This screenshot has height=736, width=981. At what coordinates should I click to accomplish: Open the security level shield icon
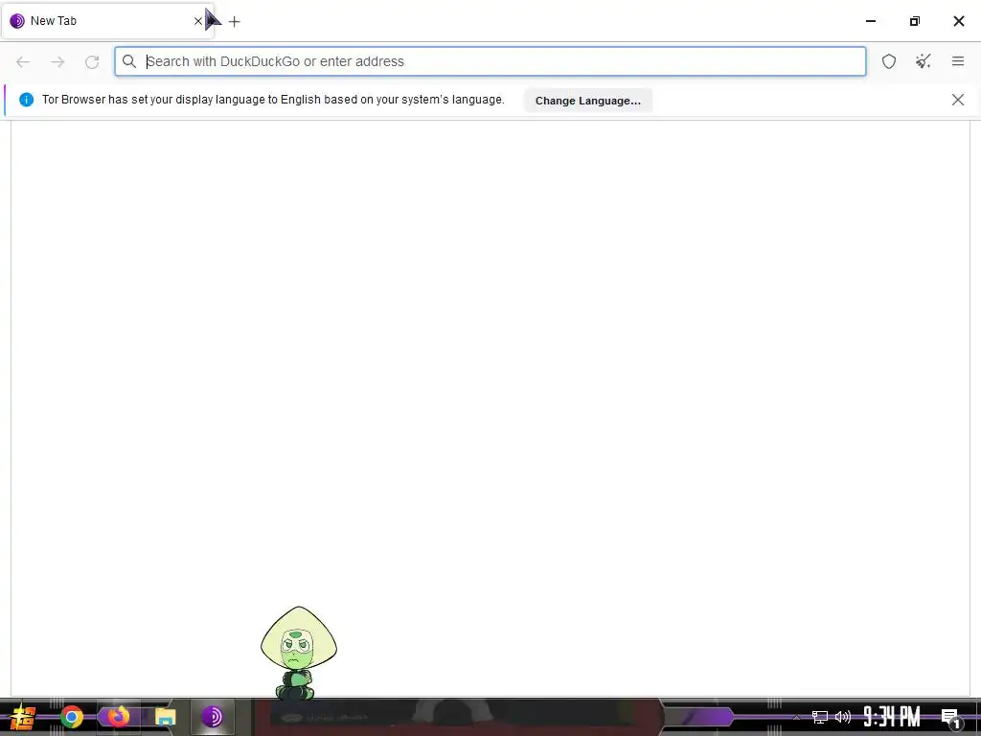point(888,61)
